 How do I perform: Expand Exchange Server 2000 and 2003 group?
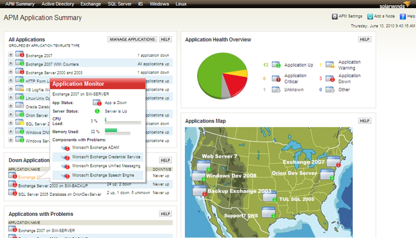(11, 71)
